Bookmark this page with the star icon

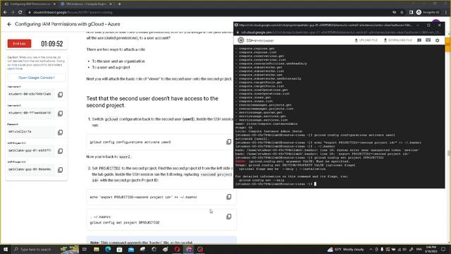click(402, 13)
